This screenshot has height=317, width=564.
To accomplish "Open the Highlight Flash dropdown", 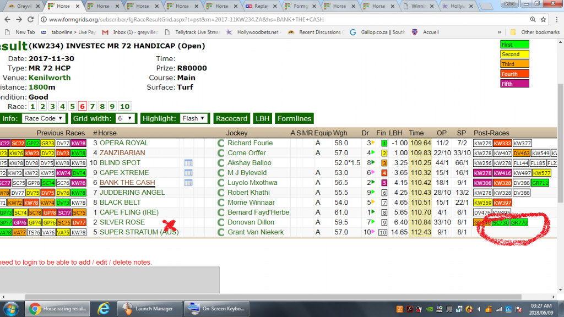I will tap(194, 118).
